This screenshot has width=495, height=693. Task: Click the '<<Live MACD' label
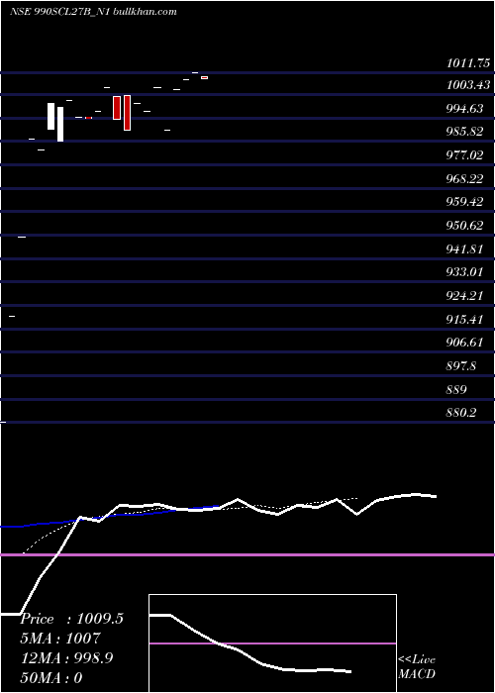(417, 666)
